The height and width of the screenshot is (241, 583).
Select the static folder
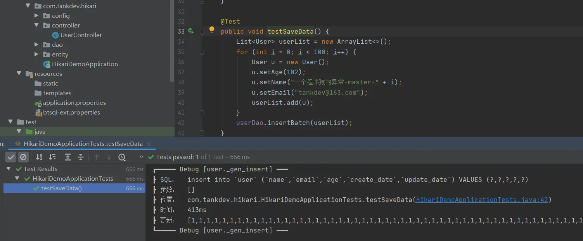coord(50,83)
